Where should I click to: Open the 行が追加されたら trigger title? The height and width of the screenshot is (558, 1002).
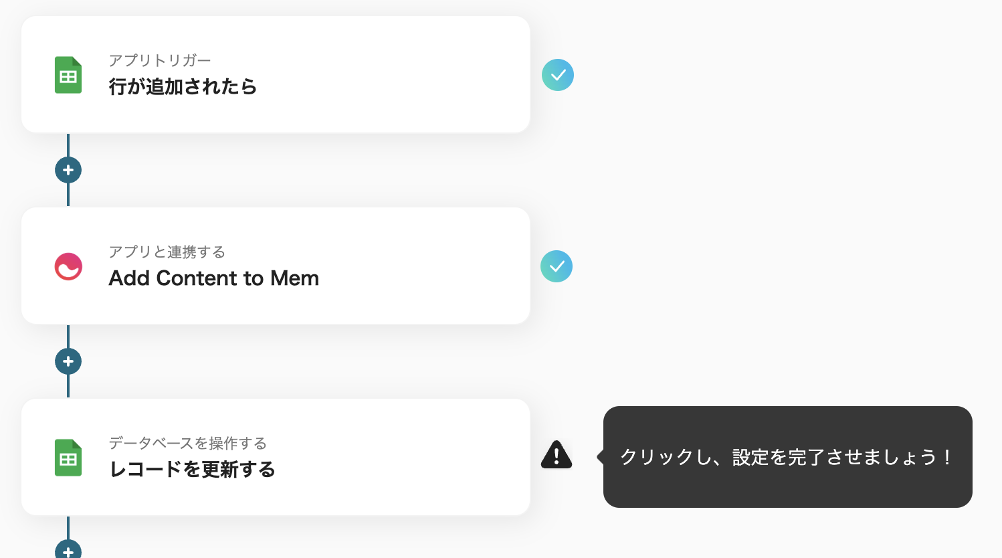pyautogui.click(x=183, y=87)
